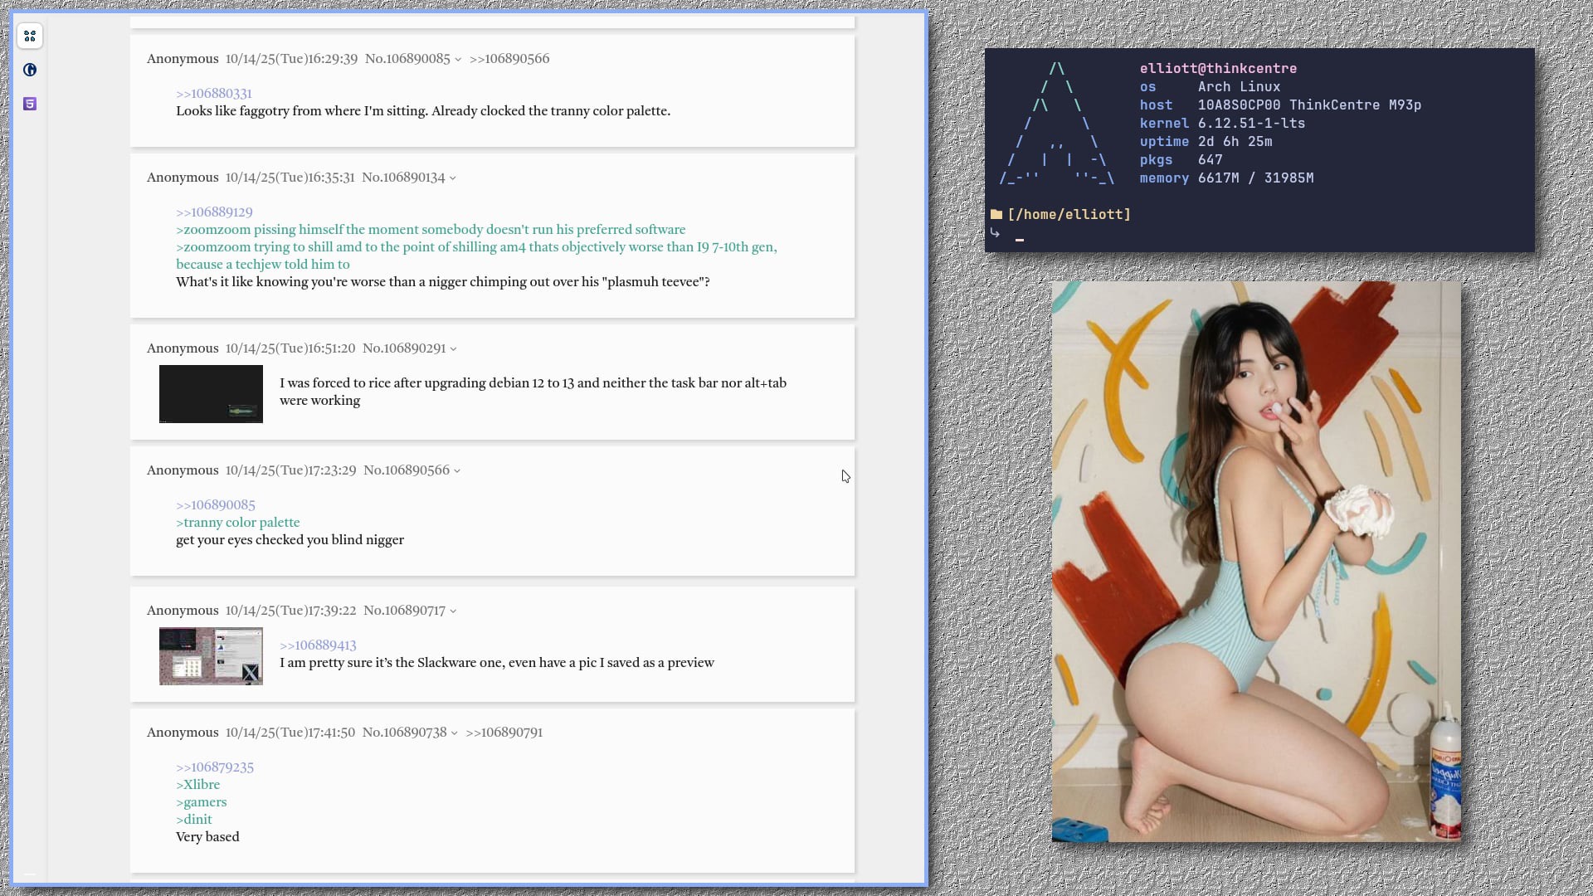The width and height of the screenshot is (1593, 896).
Task: Open the >>106889129 quote link
Action: point(214,212)
